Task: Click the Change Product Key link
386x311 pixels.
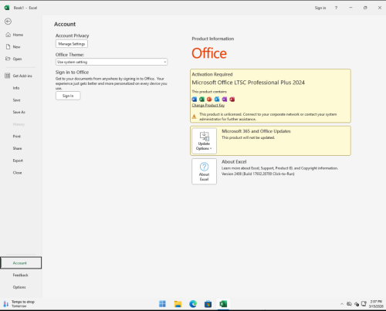Action: coord(208,105)
